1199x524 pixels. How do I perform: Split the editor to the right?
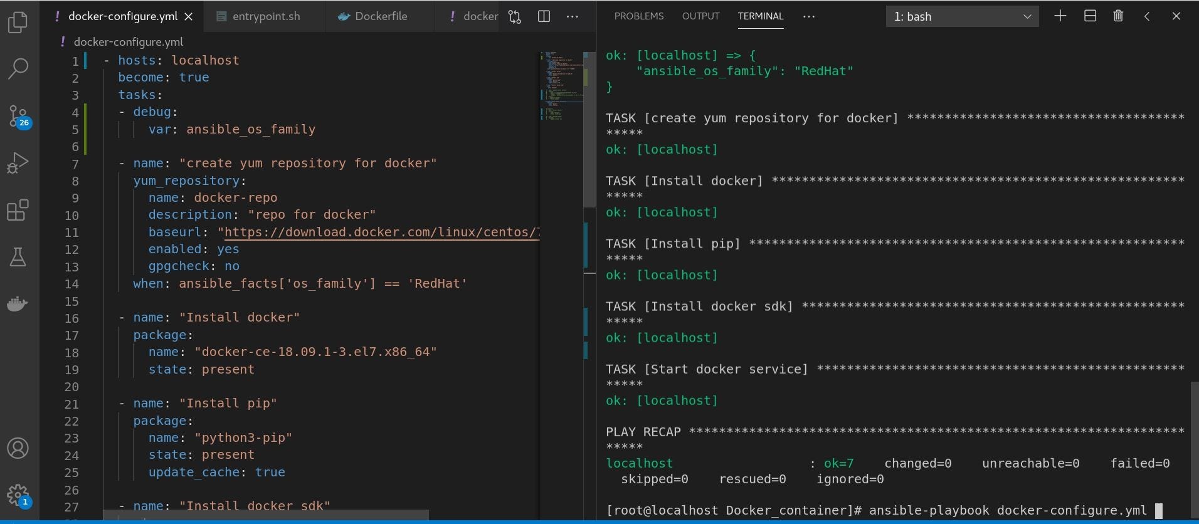coord(544,17)
